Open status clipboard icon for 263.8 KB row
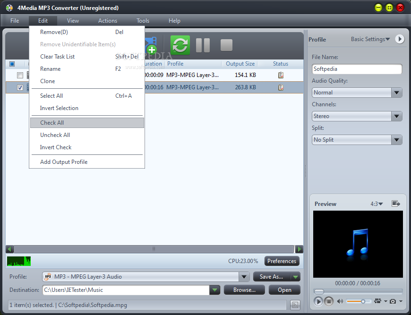The image size is (411, 315). coord(281,87)
